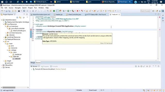
Task: Click the green circular launch icon in the toolbar
Action: point(54,11)
